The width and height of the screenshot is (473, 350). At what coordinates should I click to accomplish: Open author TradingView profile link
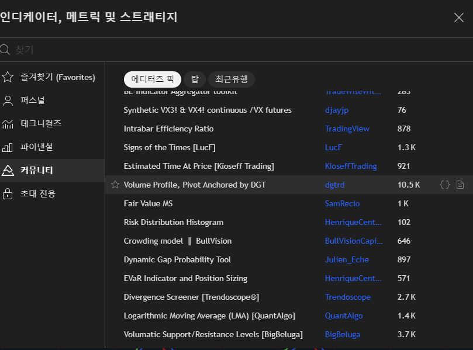pyautogui.click(x=347, y=129)
